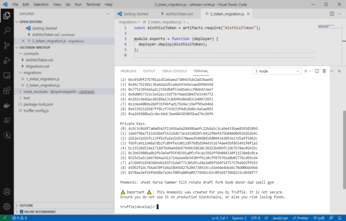Image resolution: width=346 pixels, height=221 pixels.
Task: Open the Selection menu
Action: click(41, 5)
